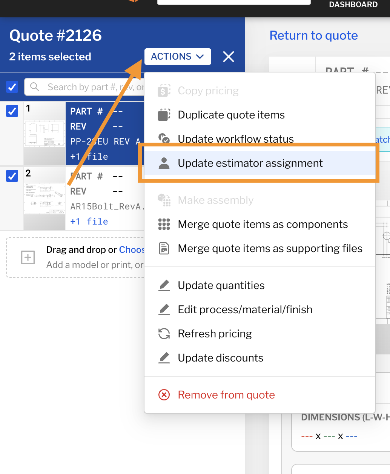Click the Choose file link in drop zone

pos(132,250)
